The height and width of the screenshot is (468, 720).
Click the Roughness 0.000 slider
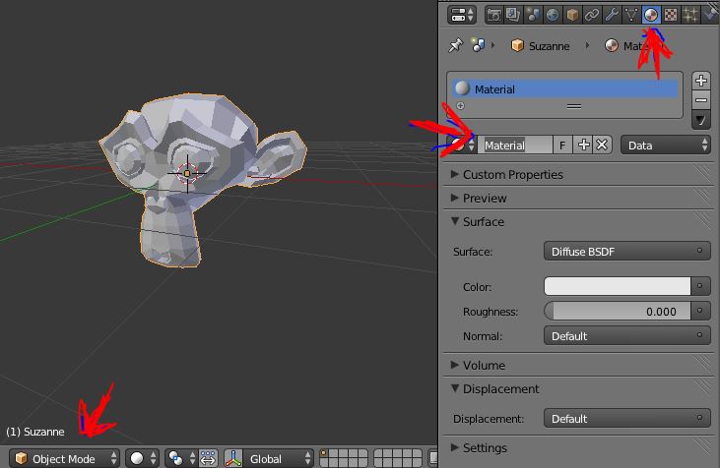click(618, 312)
